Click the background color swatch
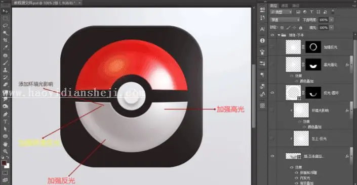The image size is (357, 185). 7,166
